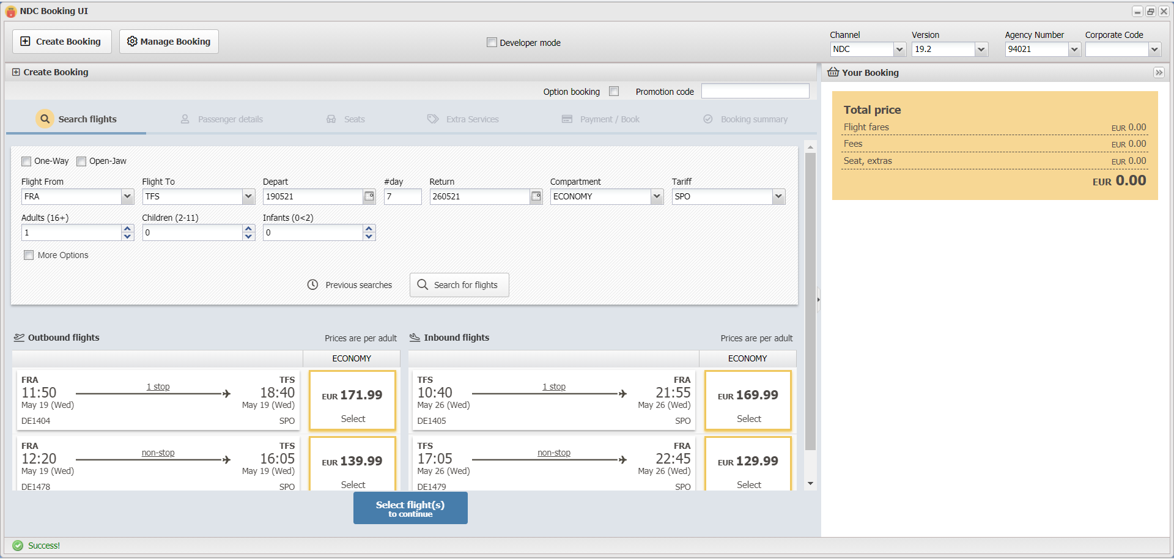
Task: Open the calendar picker for Depart date
Action: [x=369, y=196]
